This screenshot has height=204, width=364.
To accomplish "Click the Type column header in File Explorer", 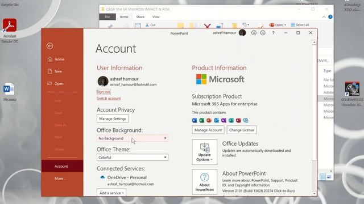I will 327,71.
